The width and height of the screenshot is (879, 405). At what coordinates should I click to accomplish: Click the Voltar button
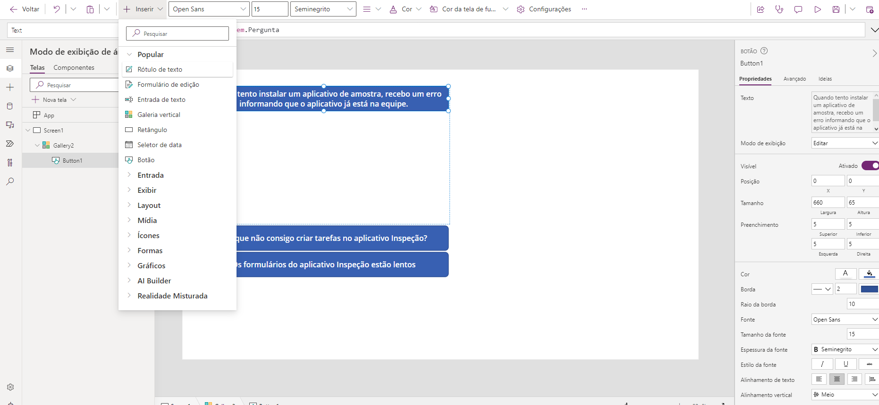click(x=25, y=9)
